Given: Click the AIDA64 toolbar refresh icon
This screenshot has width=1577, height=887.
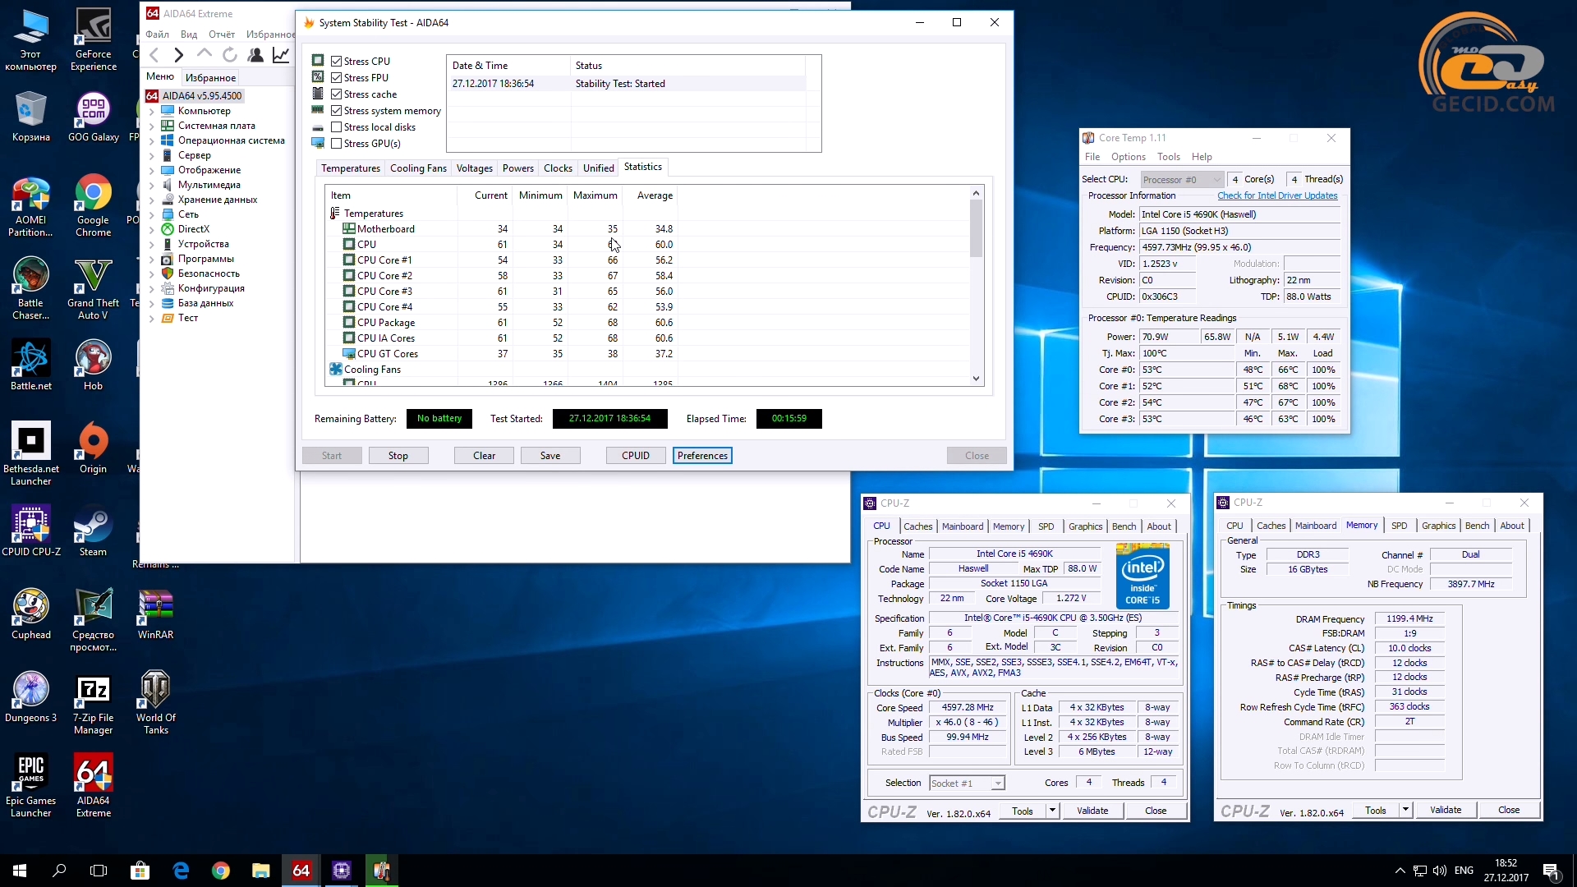Looking at the screenshot, I should tap(230, 55).
